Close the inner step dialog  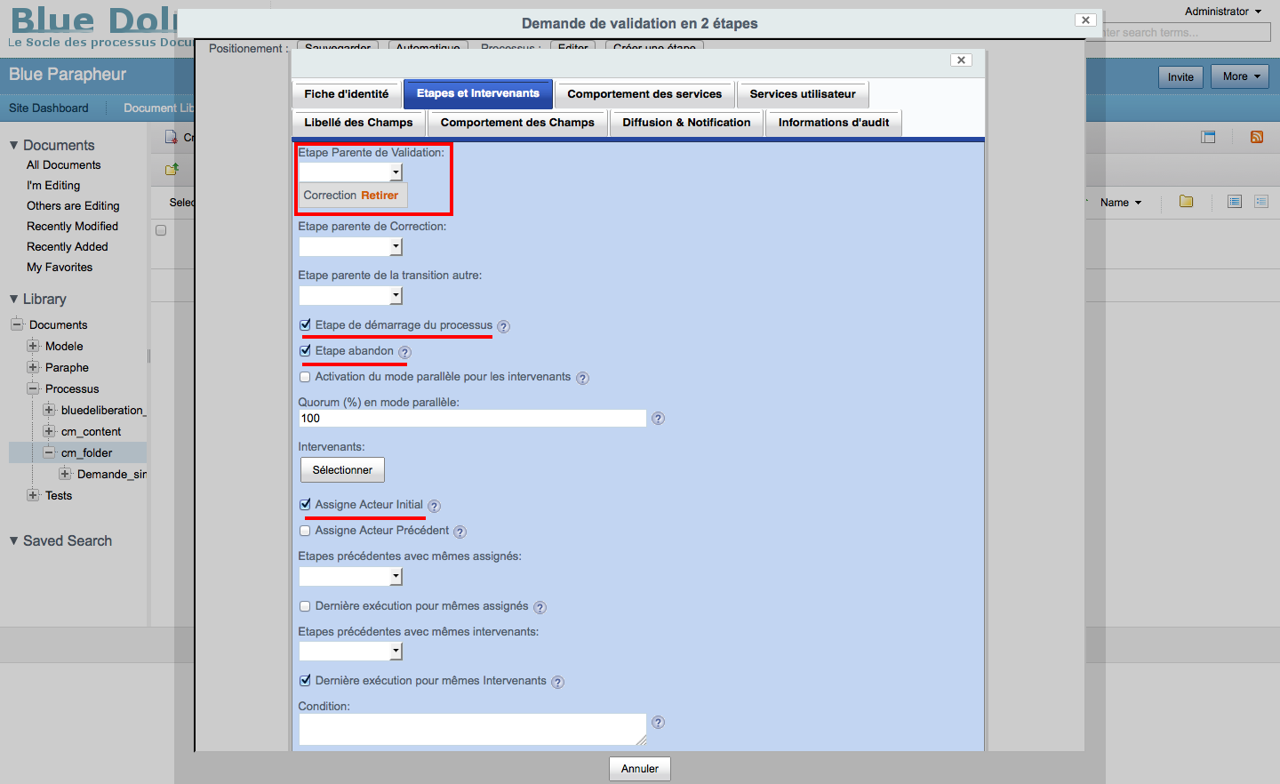click(x=961, y=60)
